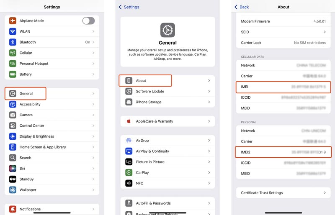Select the Cellular Data Network label

tap(248, 65)
